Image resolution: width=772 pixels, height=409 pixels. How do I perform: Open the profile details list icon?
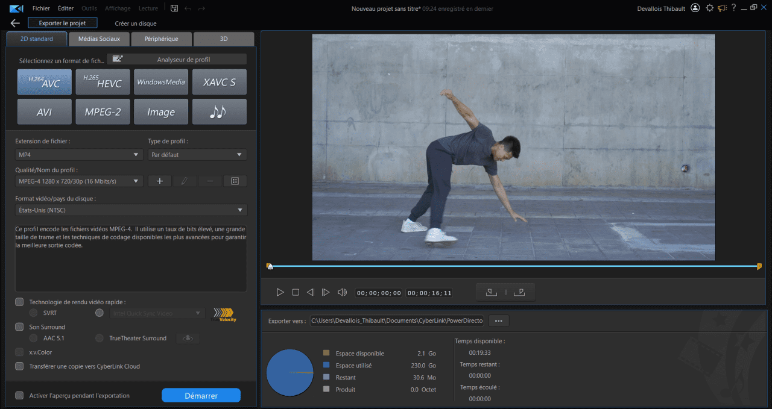[235, 180]
